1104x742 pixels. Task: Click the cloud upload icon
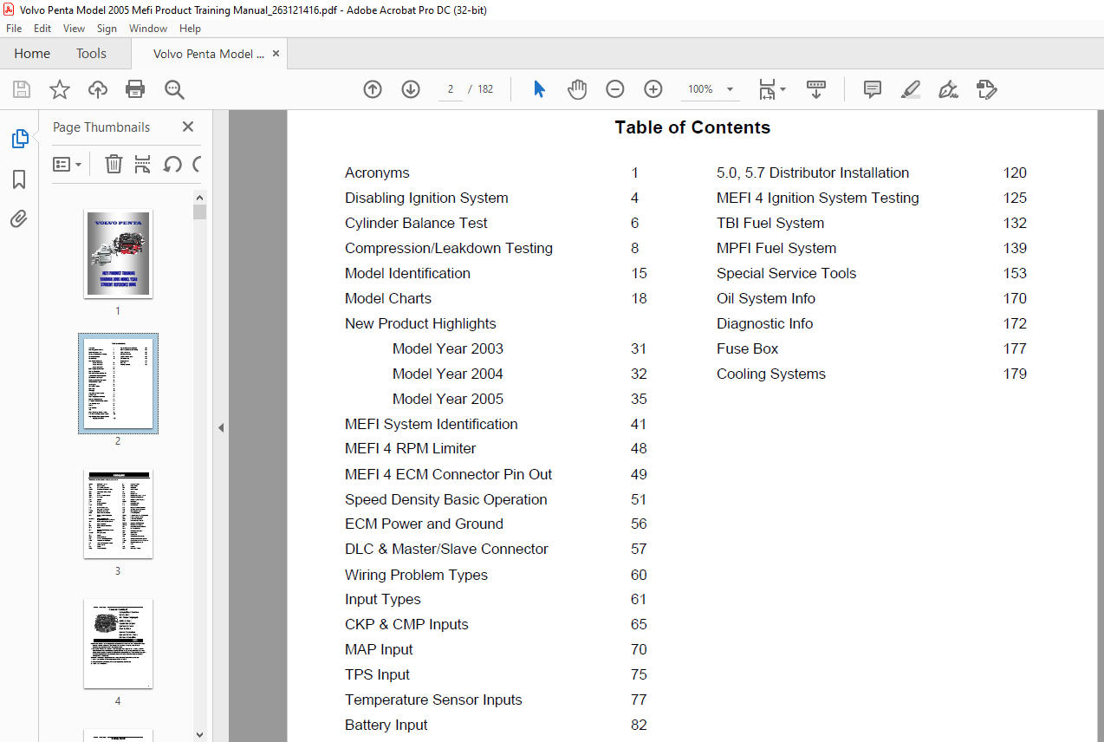(x=98, y=89)
